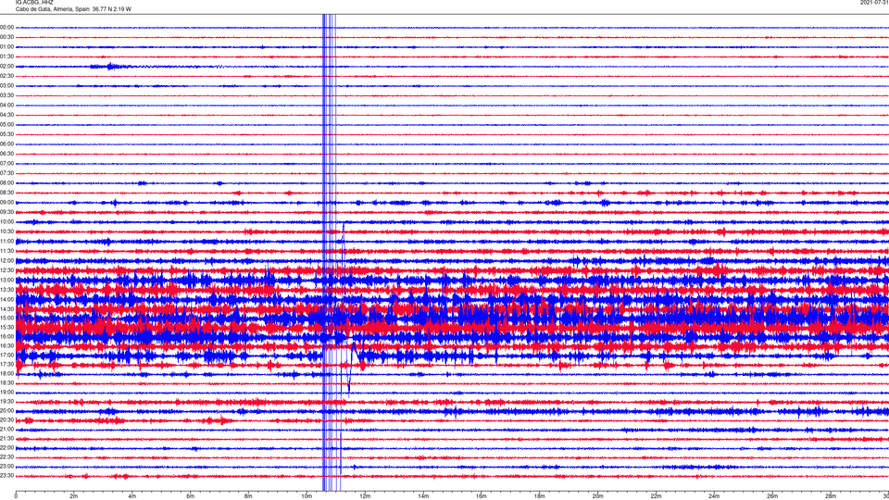Click the 17:00 row label
This screenshot has height=500, width=889.
click(x=6, y=355)
